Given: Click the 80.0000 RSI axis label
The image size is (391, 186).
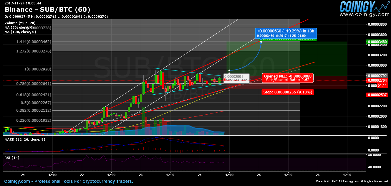Looking at the screenshot, I should [x=375, y=154].
